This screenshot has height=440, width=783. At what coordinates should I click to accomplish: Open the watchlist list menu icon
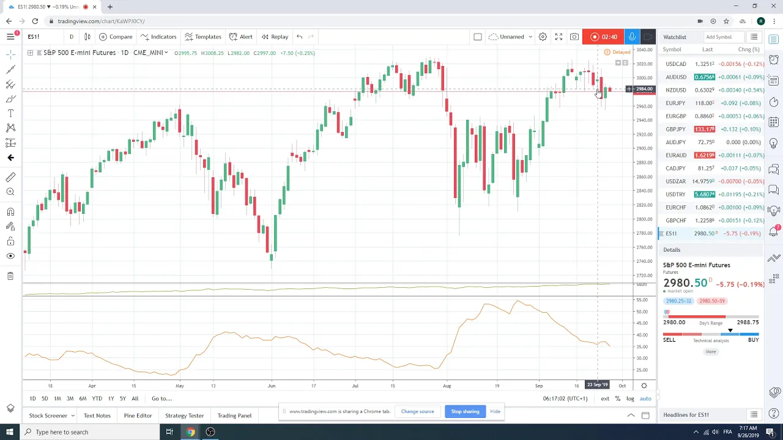tap(754, 37)
